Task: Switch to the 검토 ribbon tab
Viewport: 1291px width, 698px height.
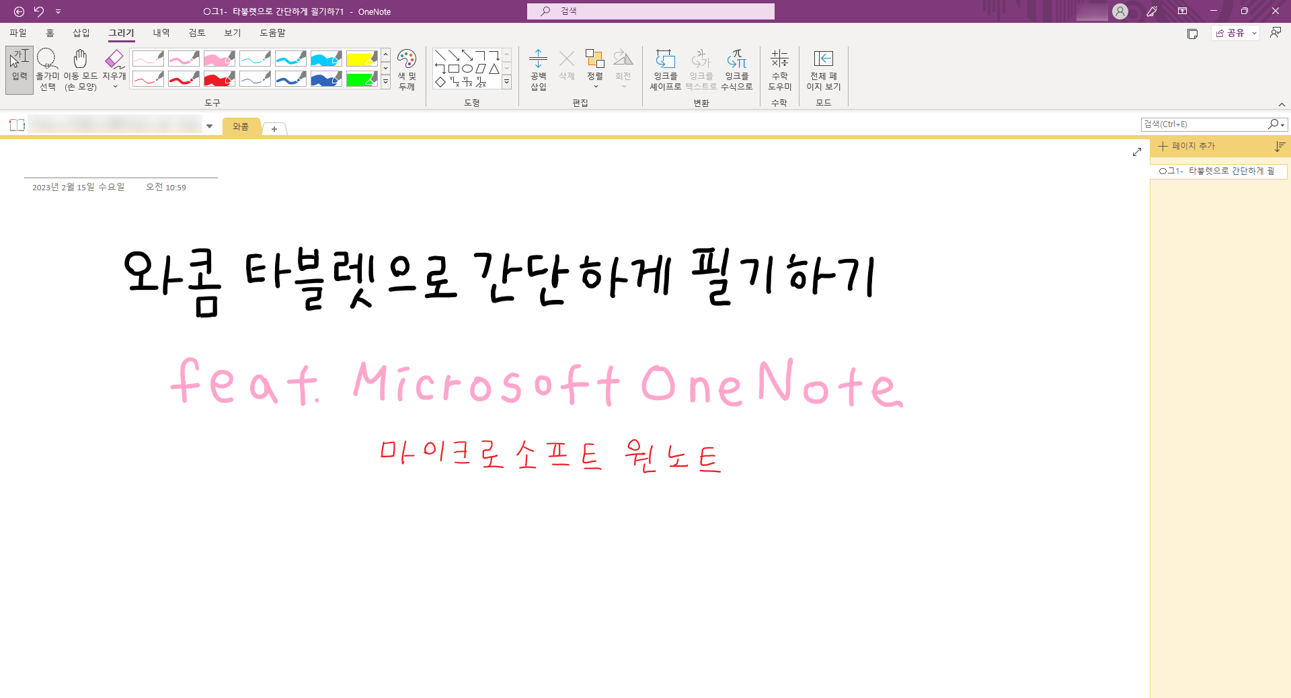Action: click(197, 33)
